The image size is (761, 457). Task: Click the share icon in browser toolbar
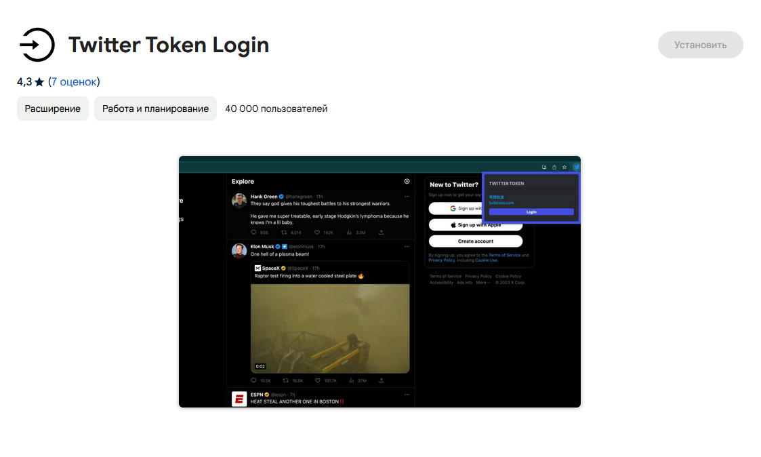click(554, 167)
